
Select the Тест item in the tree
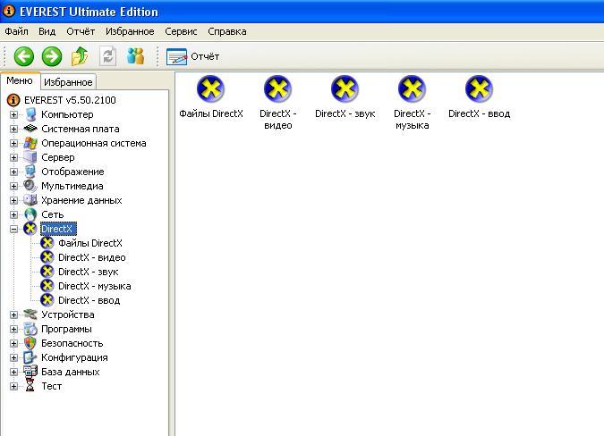click(51, 386)
